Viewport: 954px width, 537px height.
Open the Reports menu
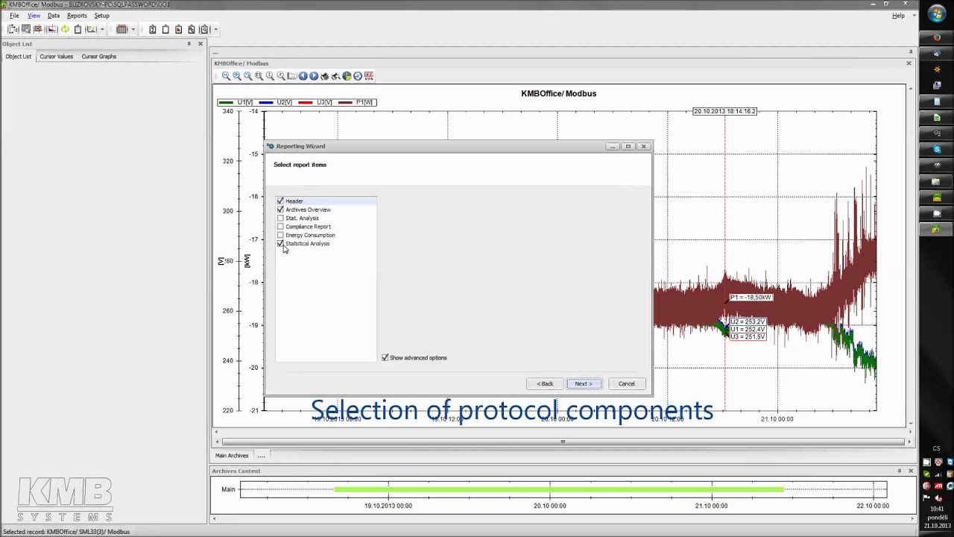(77, 16)
